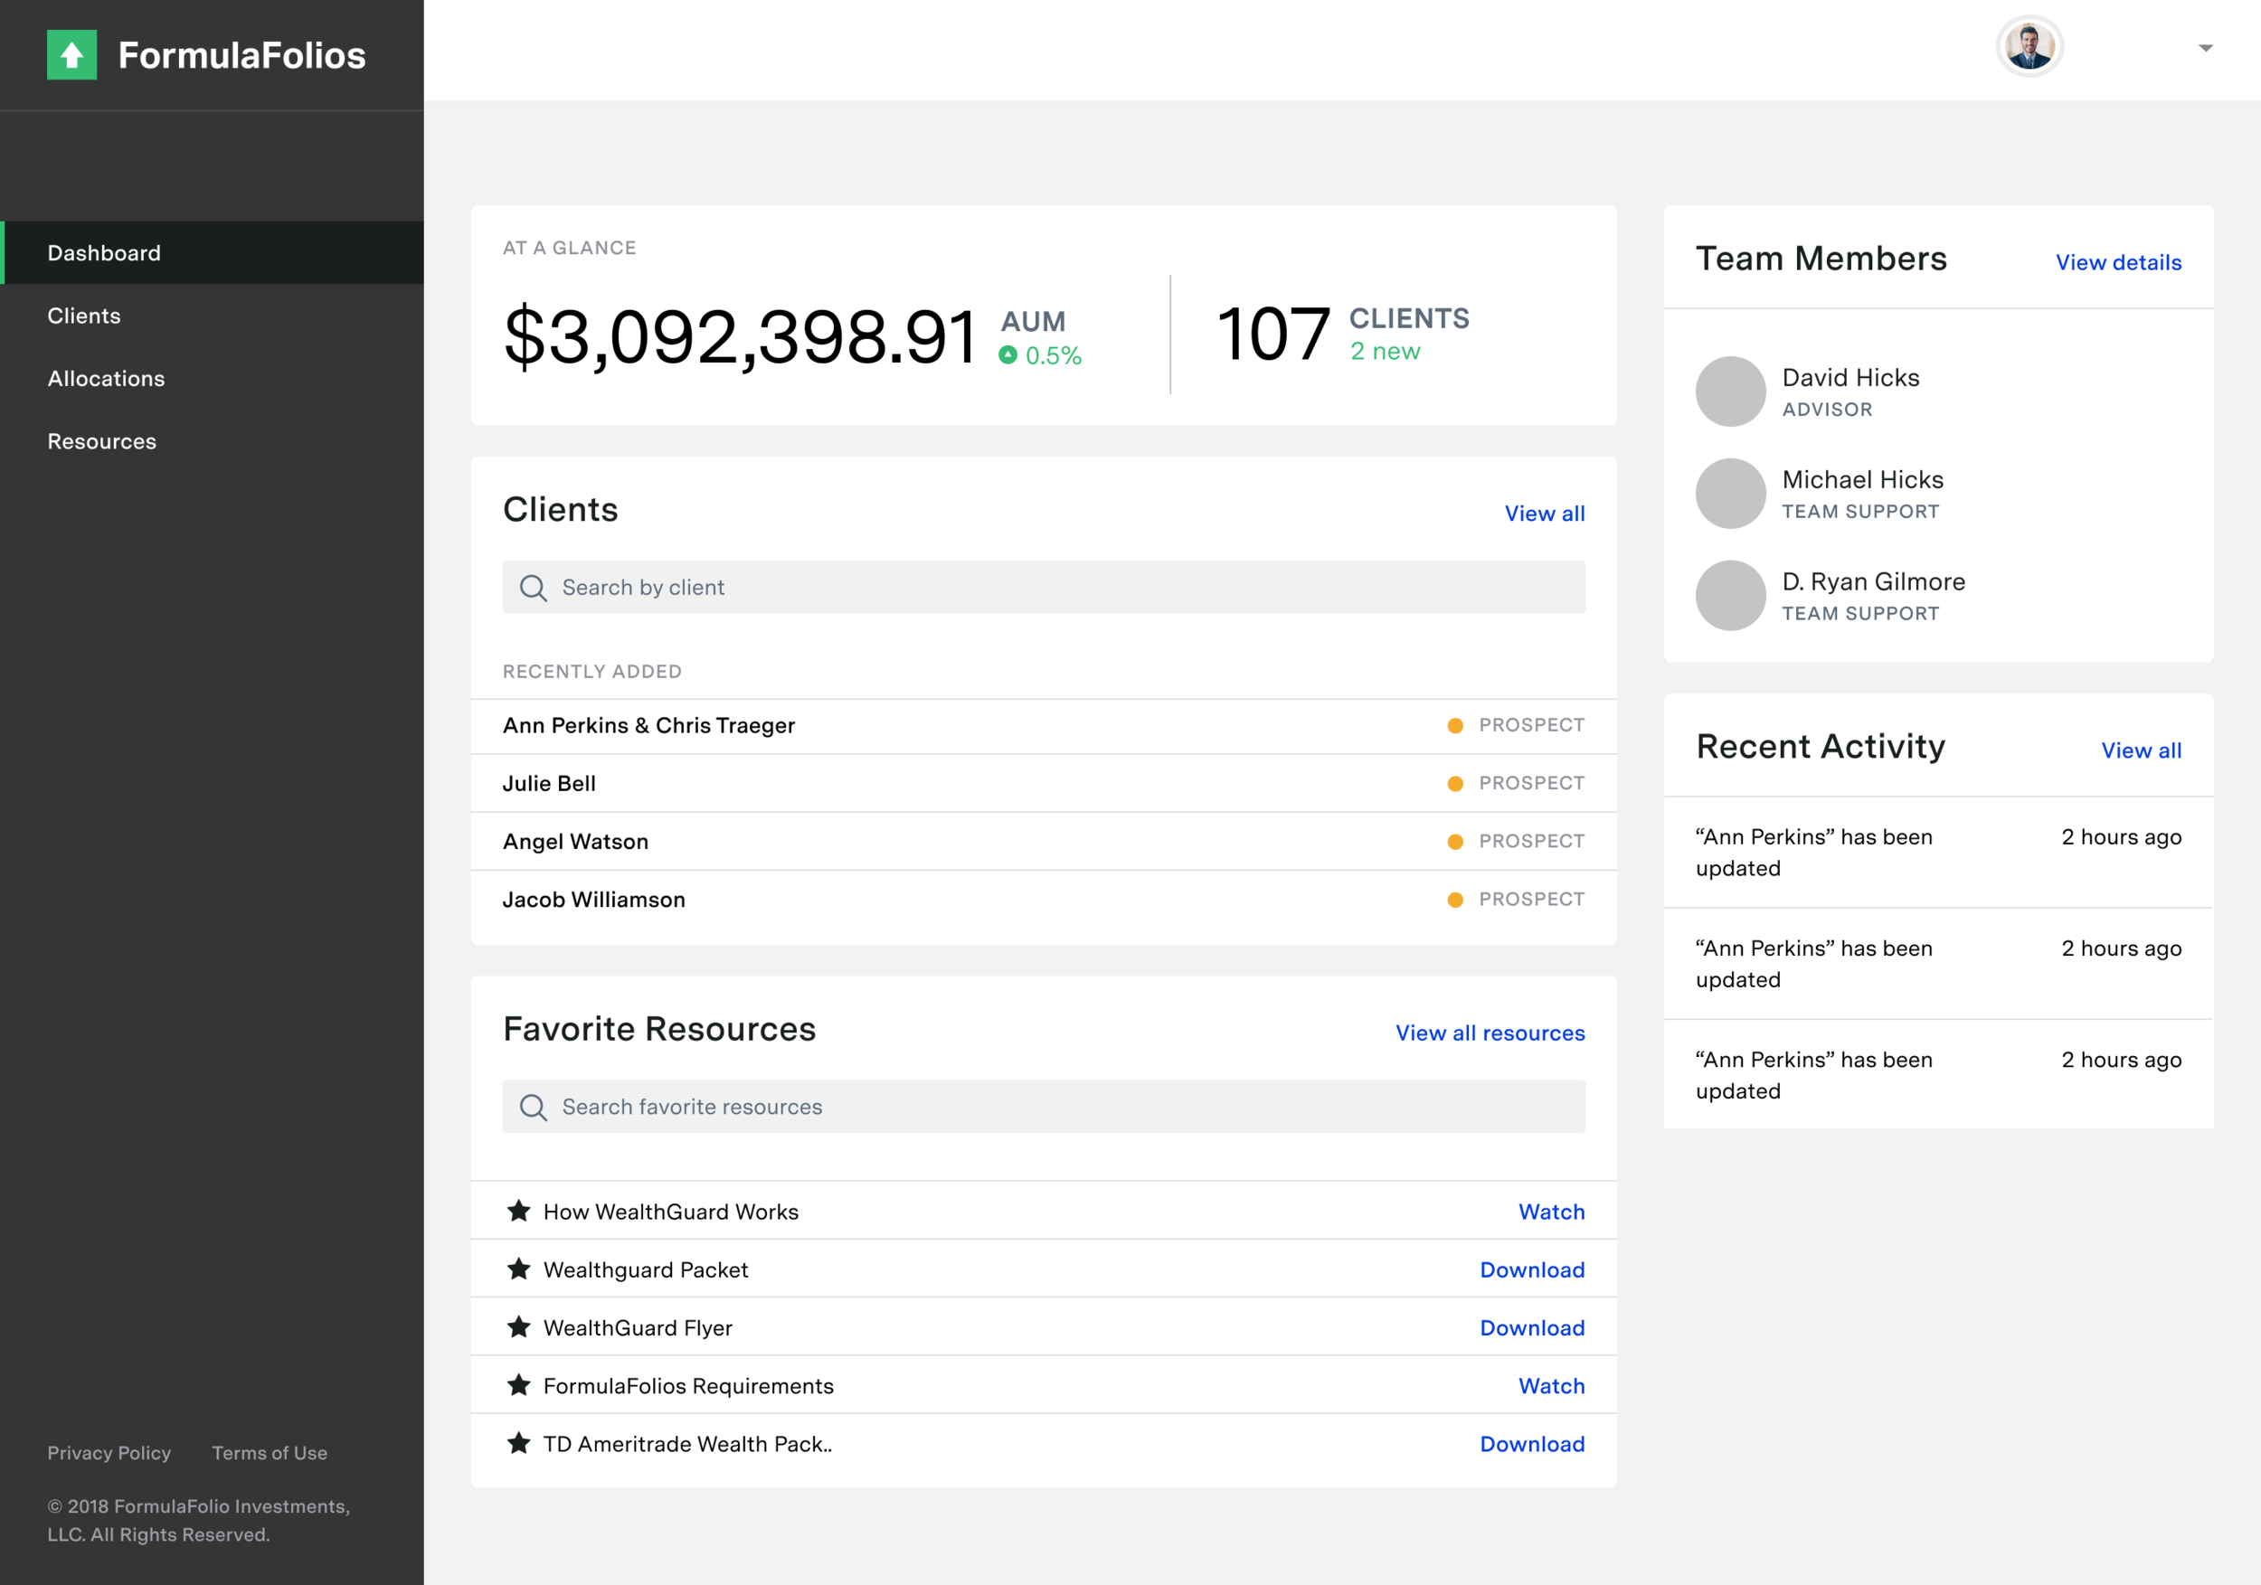Click the FormulaFolios green arrow logo

point(71,54)
